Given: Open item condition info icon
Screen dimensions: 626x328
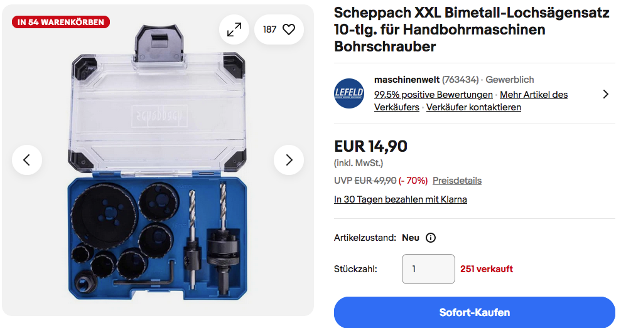Looking at the screenshot, I should point(430,238).
